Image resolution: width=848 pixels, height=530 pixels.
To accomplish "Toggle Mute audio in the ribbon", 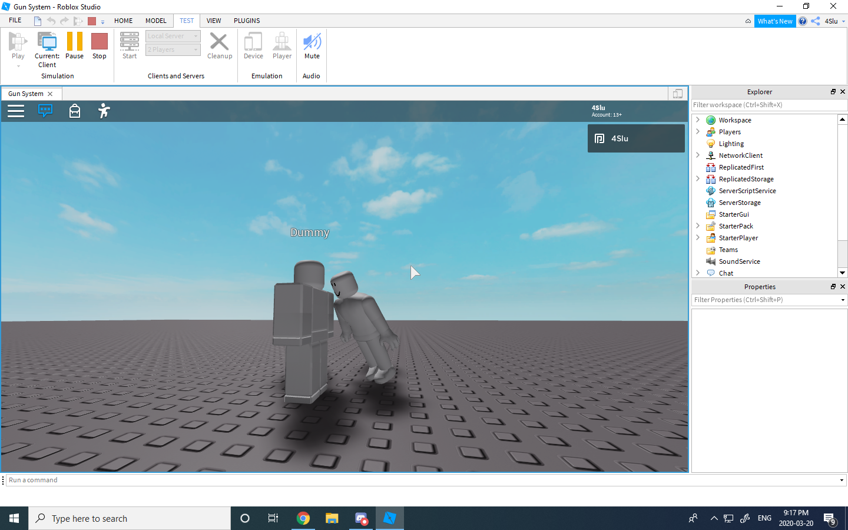I will point(312,45).
